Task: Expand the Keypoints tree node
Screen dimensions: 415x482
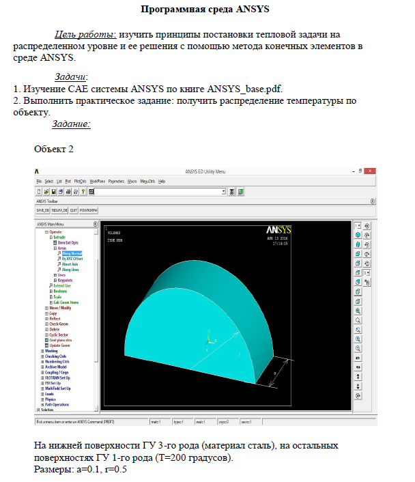Action: point(55,281)
